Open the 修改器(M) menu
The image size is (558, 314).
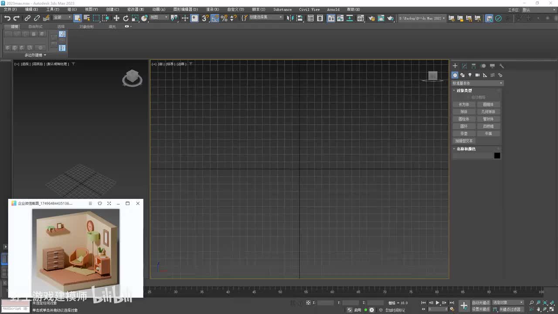(136, 10)
